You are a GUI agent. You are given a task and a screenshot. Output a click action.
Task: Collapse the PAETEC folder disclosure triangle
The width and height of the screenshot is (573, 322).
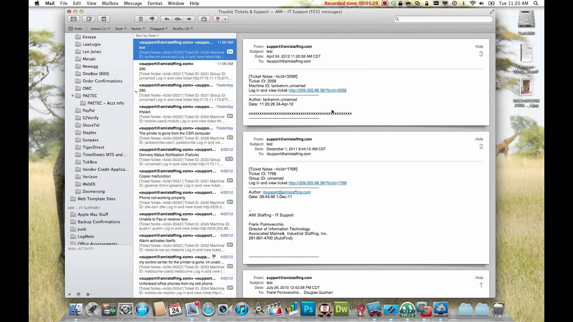coord(73,96)
